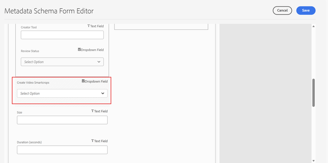Select the Create Video Smartcrops label
328x163 pixels.
[x=33, y=83]
